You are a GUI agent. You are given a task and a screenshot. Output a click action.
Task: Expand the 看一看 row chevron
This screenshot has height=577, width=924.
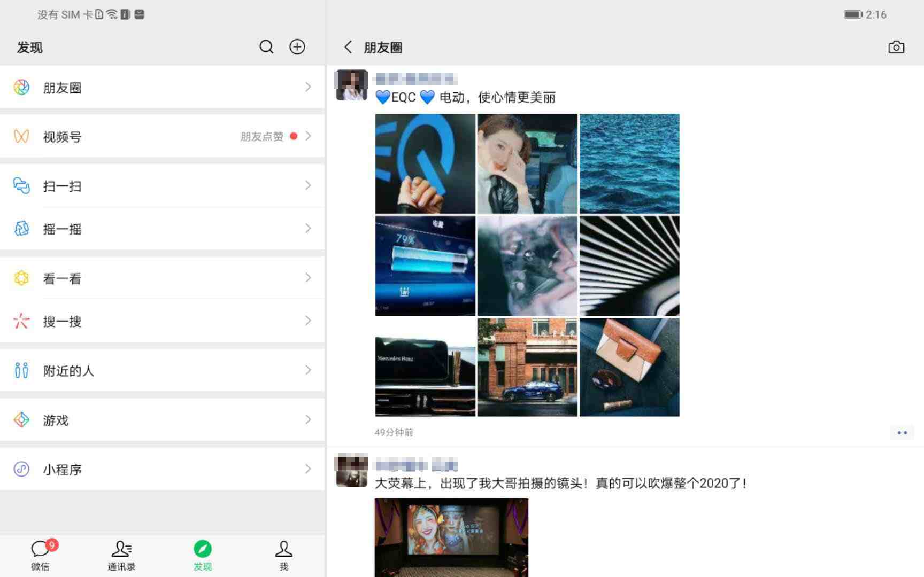[x=308, y=278]
